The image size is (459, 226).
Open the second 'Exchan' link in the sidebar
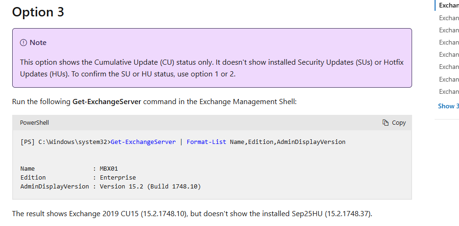click(449, 18)
